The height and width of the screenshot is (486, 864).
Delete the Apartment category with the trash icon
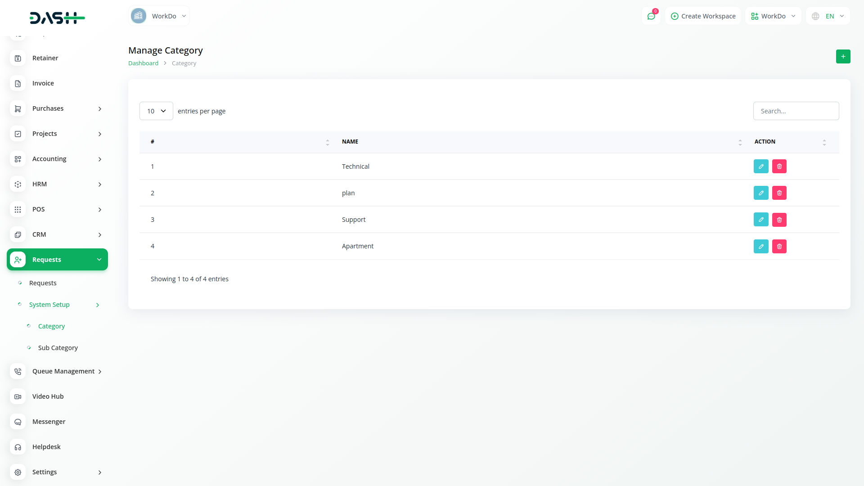(x=779, y=247)
